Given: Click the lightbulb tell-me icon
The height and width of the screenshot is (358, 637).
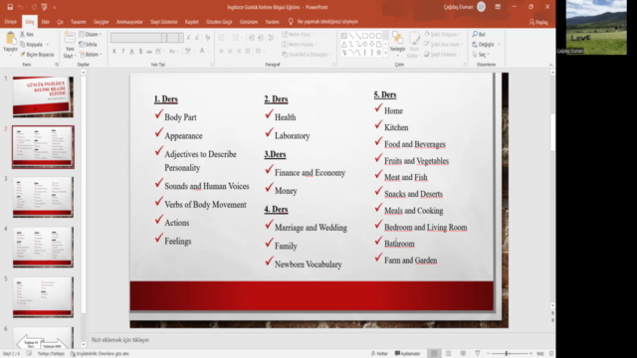Looking at the screenshot, I should coord(291,22).
